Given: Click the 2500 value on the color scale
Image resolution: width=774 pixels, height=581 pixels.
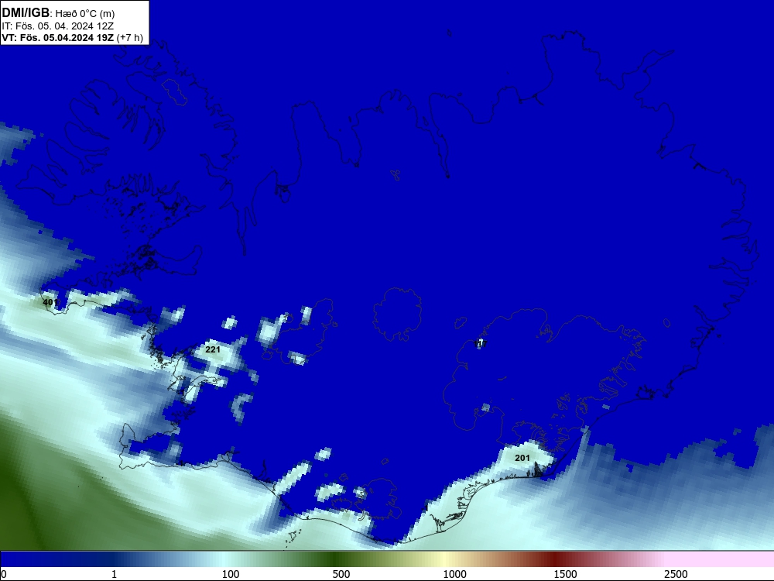Looking at the screenshot, I should [x=676, y=574].
